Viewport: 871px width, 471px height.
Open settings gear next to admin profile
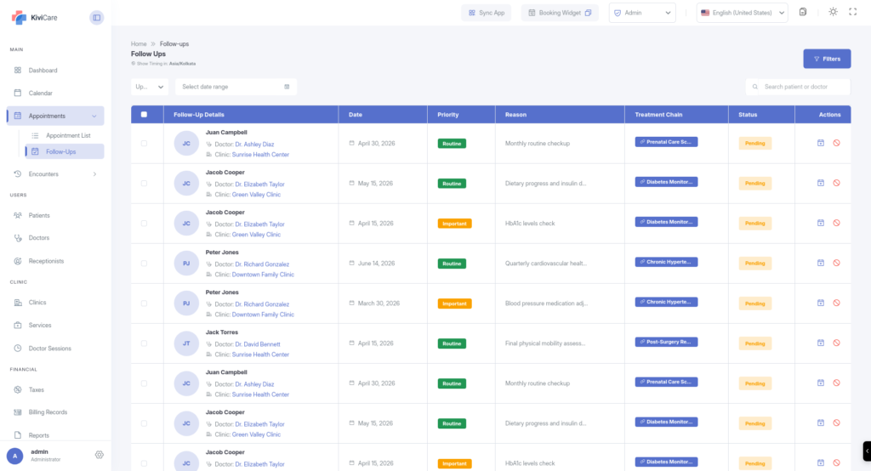100,455
